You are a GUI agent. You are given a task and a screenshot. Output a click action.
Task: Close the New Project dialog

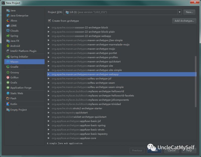pos(195,2)
